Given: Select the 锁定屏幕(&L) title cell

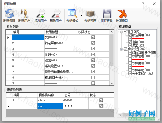Looking at the screenshot, I should (60, 43).
